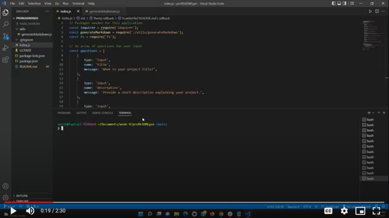Select the first bash terminal in list
Screen dimensions: 389x218
(x=374, y=119)
